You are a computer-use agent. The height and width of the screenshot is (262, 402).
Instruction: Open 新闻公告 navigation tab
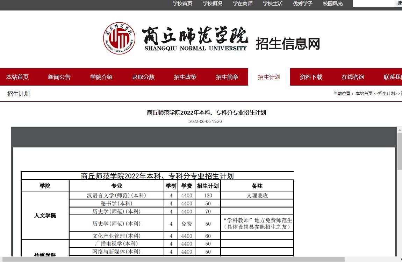(59, 77)
